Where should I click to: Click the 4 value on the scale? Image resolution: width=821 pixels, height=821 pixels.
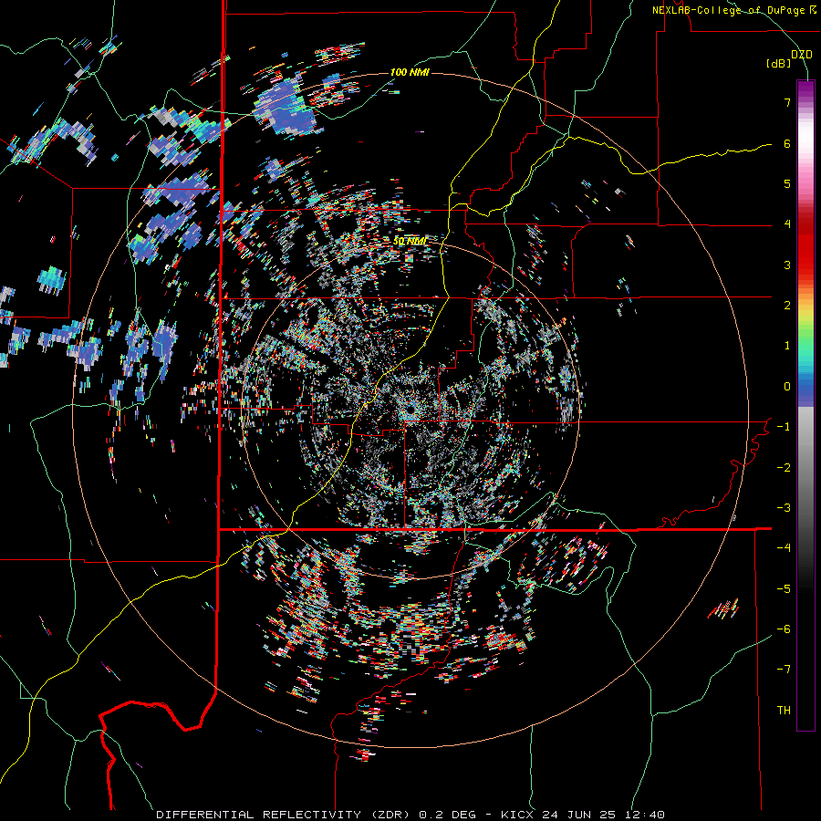(787, 224)
